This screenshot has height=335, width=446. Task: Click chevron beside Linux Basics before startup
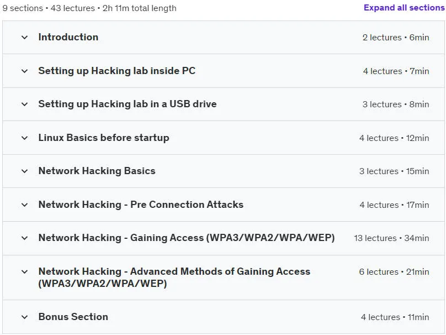[25, 138]
